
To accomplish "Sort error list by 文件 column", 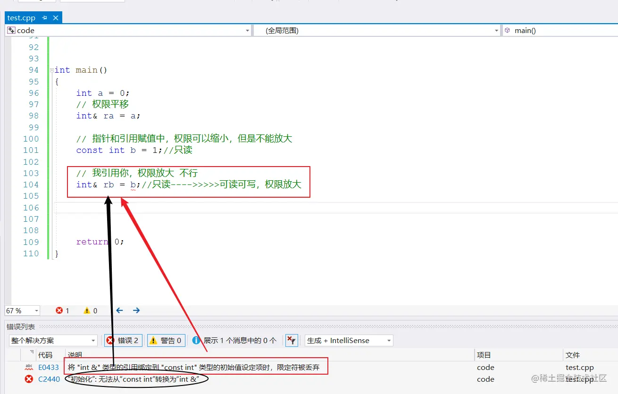I will [573, 355].
